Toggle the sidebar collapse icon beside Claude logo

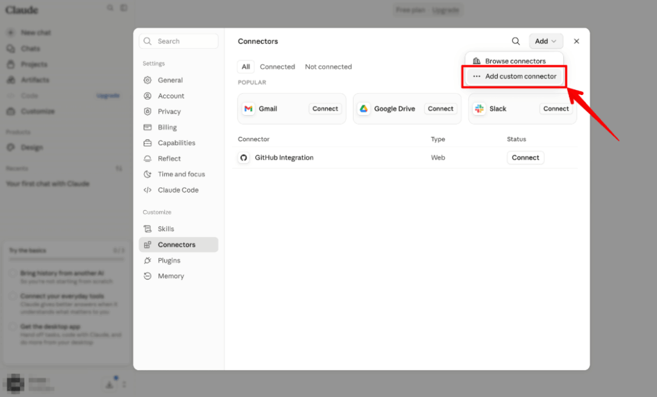124,8
